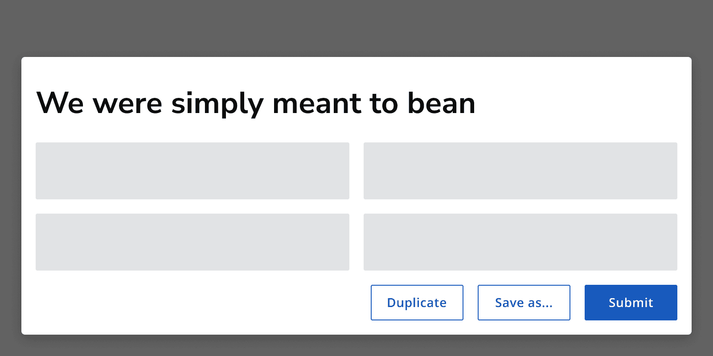Image resolution: width=713 pixels, height=356 pixels.
Task: Click the word 'simply' in the heading
Action: point(217,103)
